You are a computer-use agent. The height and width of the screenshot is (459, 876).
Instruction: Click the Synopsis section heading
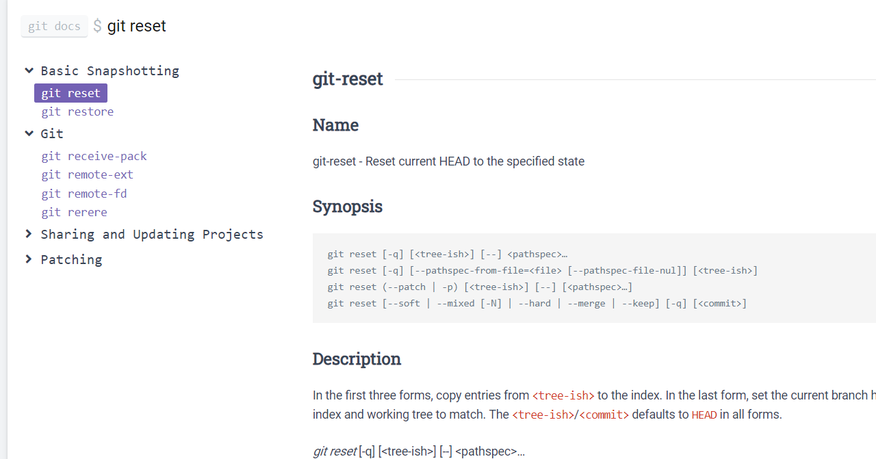pyautogui.click(x=347, y=207)
